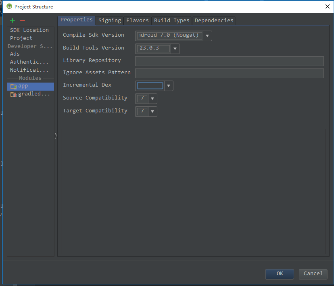Screen dimensions: 334x286
Task: Click the Compile Sdk Version label
Action: [94, 35]
